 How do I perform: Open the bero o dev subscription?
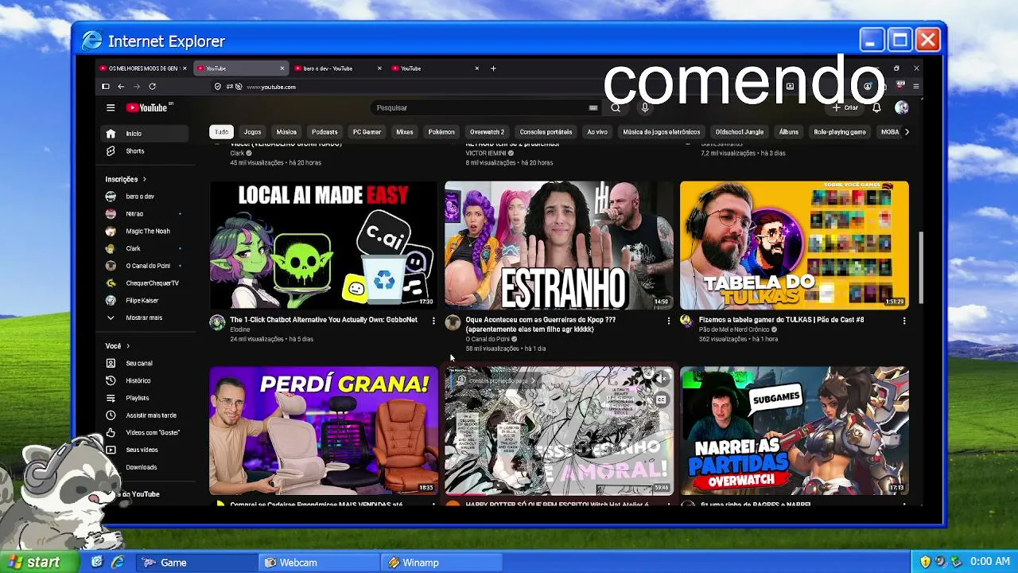pyautogui.click(x=144, y=197)
